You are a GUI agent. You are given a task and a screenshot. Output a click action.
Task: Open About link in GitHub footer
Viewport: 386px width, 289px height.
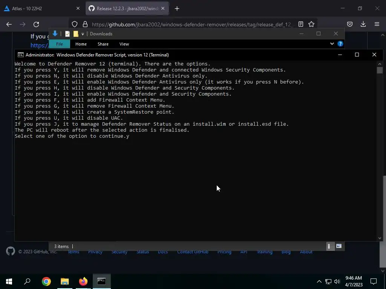306,252
